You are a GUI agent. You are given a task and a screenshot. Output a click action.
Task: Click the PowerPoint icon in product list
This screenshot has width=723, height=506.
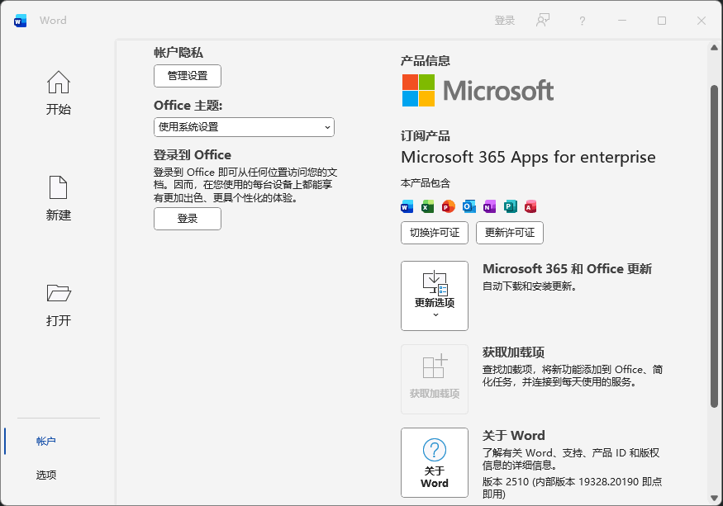(x=449, y=206)
